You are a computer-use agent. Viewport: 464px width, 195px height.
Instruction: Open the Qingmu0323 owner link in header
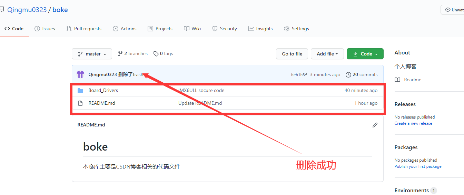(27, 10)
